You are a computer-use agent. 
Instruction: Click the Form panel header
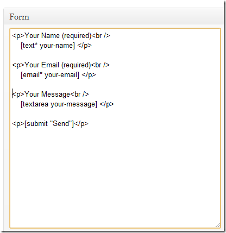pyautogui.click(x=114, y=17)
